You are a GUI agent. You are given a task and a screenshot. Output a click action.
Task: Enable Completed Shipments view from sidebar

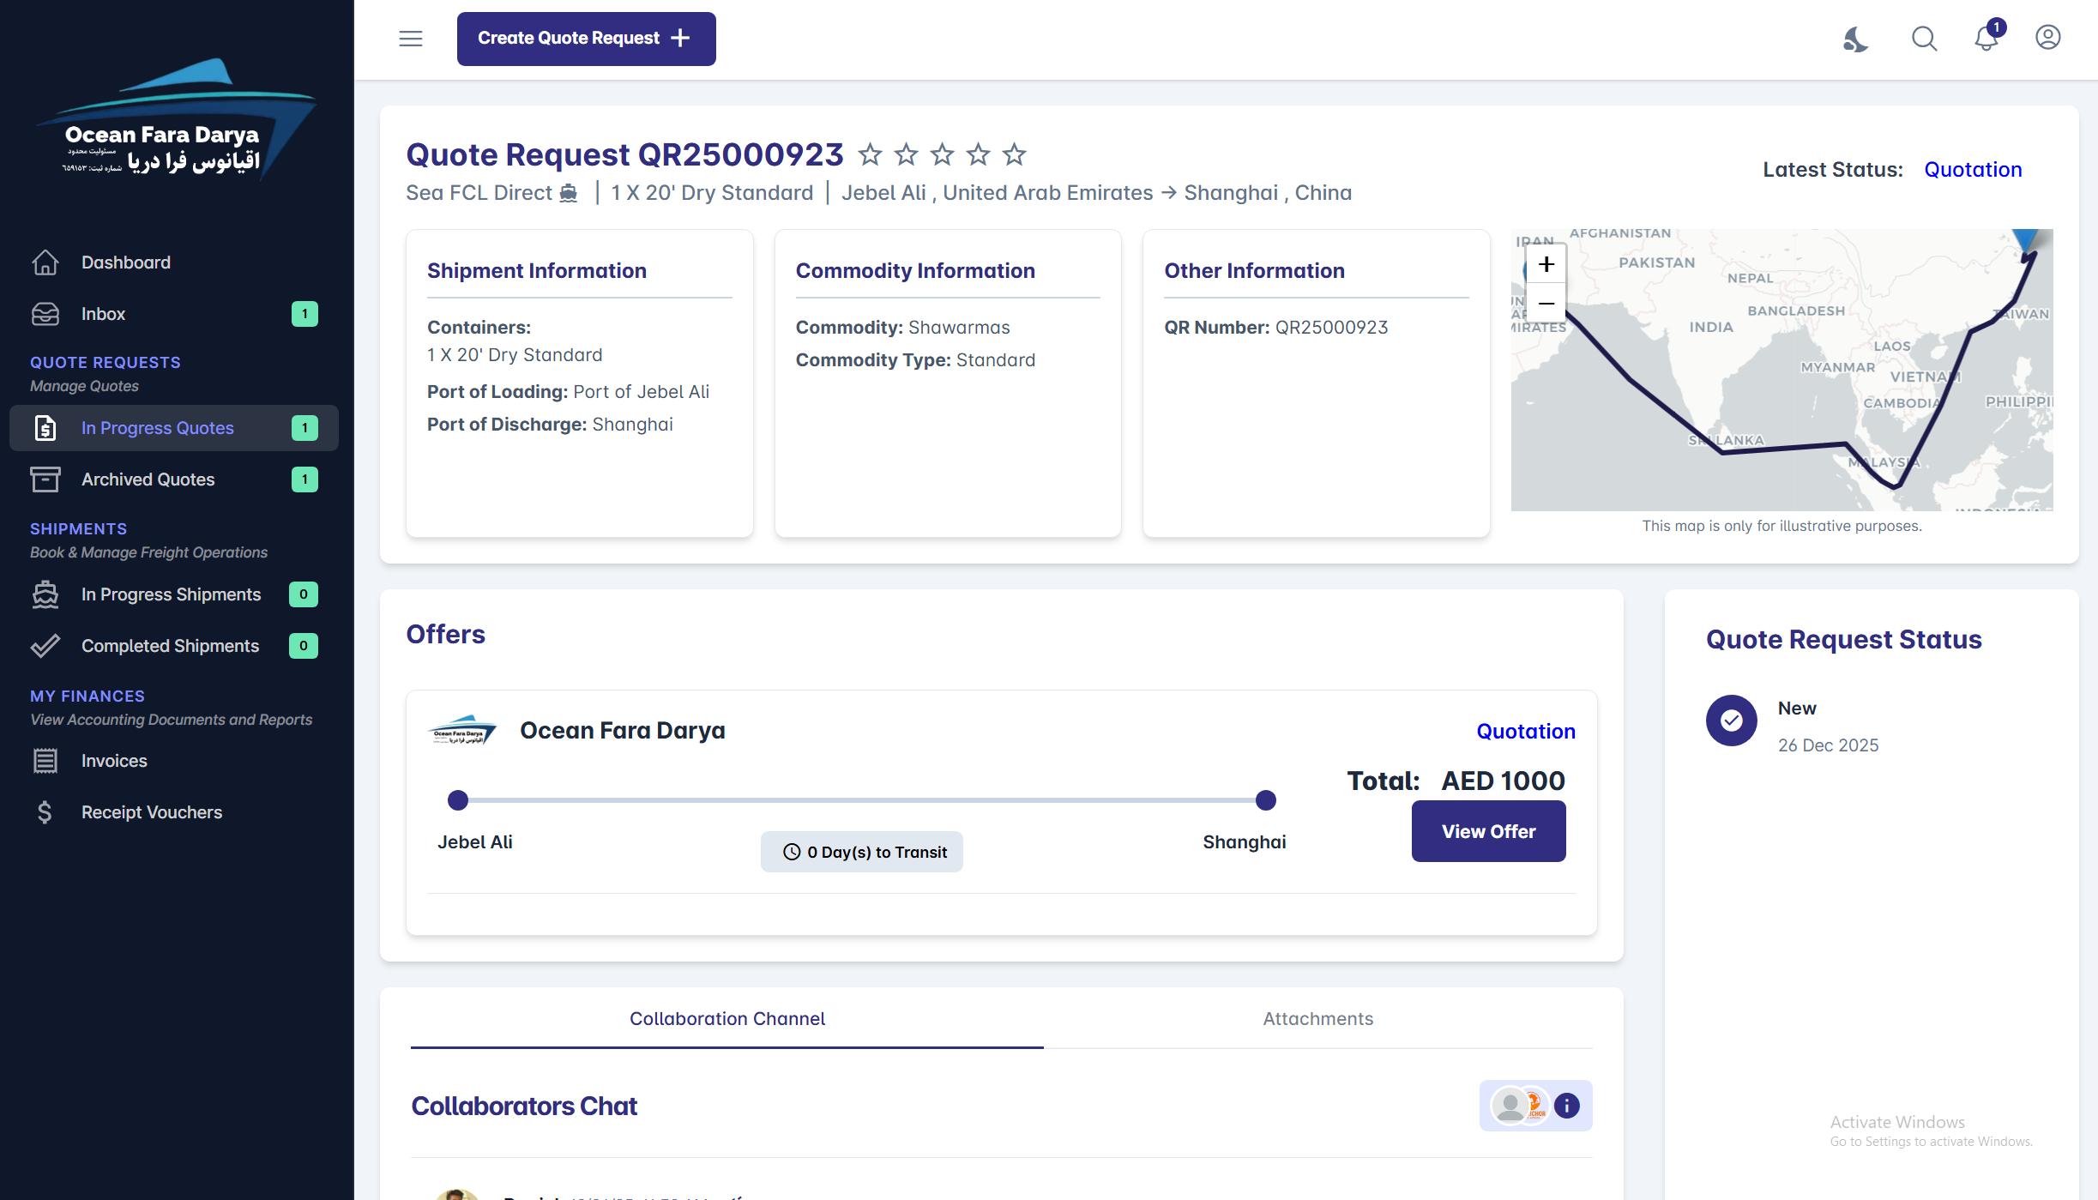point(169,645)
